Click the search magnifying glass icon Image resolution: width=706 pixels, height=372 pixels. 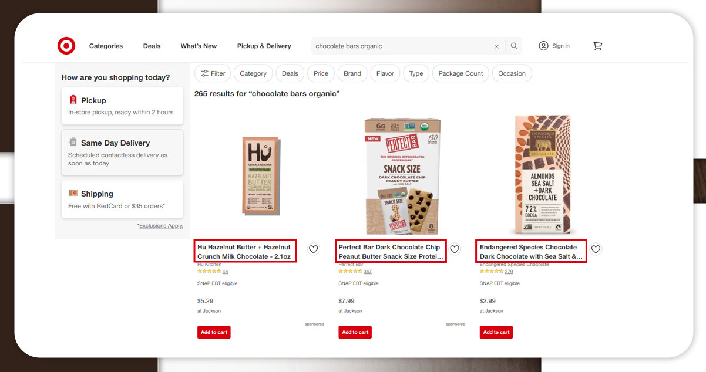(x=514, y=46)
